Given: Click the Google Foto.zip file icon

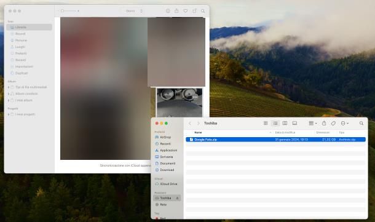Looking at the screenshot, I should pyautogui.click(x=191, y=140).
